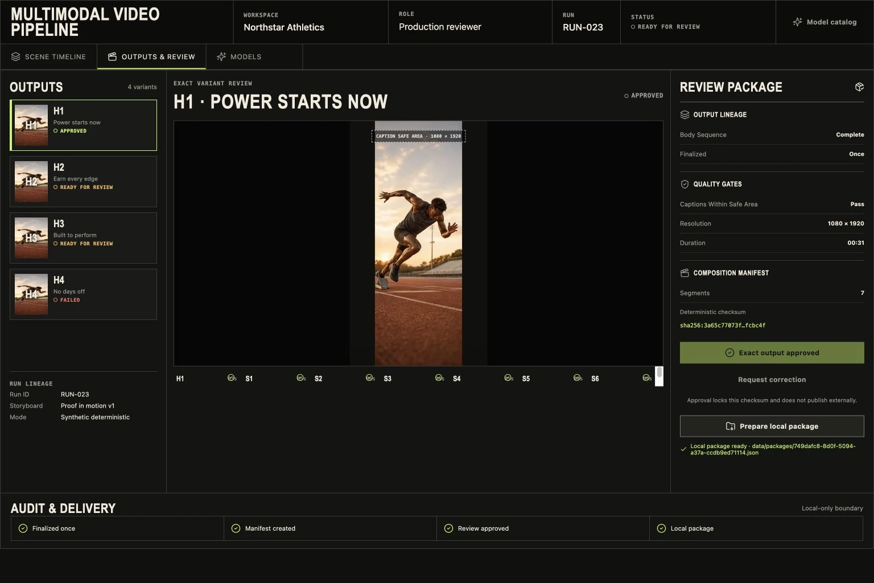
Task: Click Request correction
Action: click(x=772, y=380)
